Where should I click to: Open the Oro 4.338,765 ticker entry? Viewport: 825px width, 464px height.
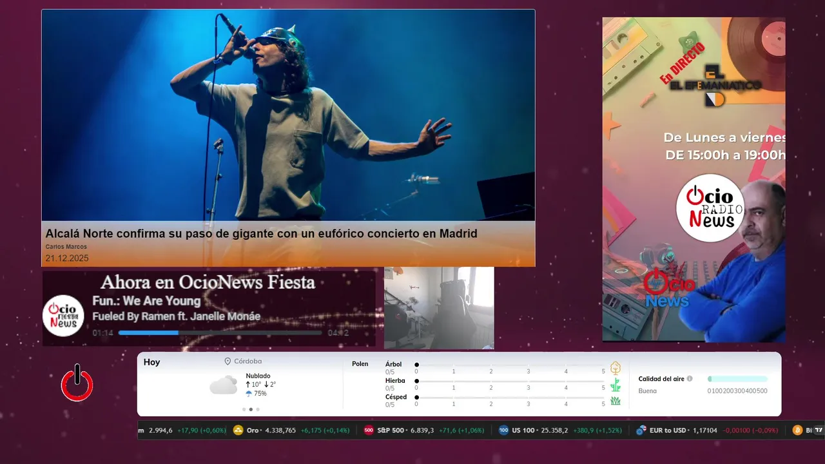click(291, 430)
